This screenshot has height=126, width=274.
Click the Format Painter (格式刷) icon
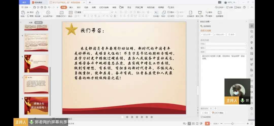(x=38, y=13)
